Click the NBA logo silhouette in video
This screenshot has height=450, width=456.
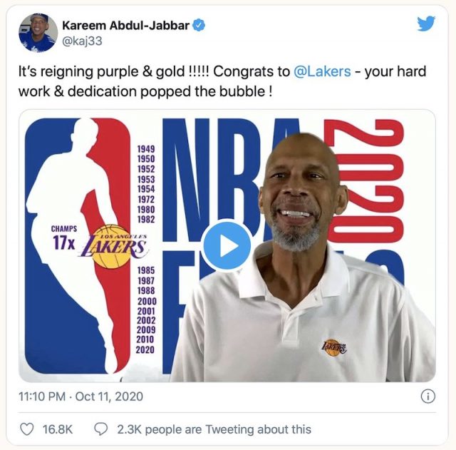click(x=78, y=246)
